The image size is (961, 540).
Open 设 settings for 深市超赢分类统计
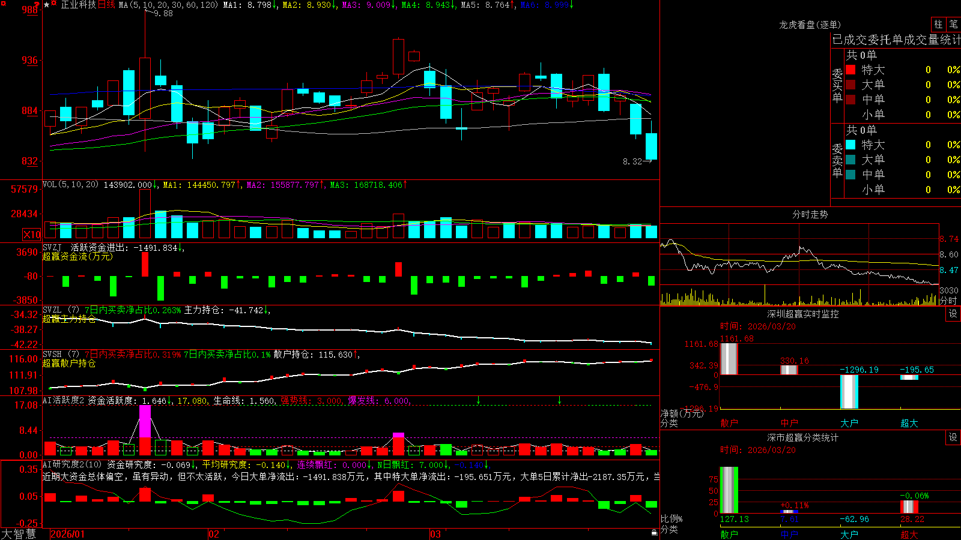tap(953, 437)
